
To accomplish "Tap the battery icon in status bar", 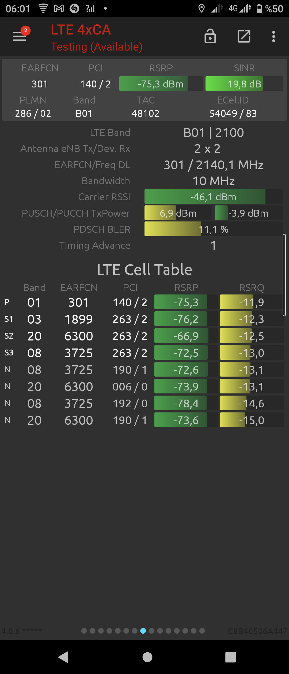I will [259, 8].
